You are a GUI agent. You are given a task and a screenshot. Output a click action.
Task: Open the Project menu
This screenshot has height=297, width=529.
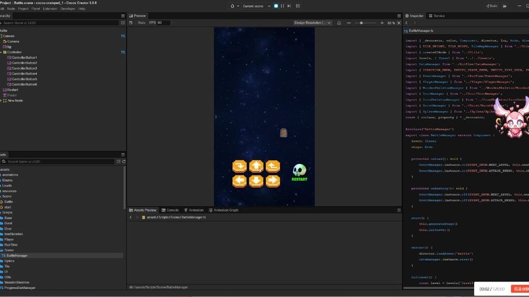tap(23, 9)
